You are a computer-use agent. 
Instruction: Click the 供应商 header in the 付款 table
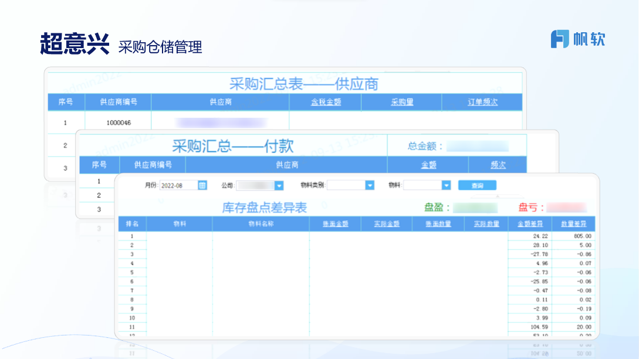287,165
